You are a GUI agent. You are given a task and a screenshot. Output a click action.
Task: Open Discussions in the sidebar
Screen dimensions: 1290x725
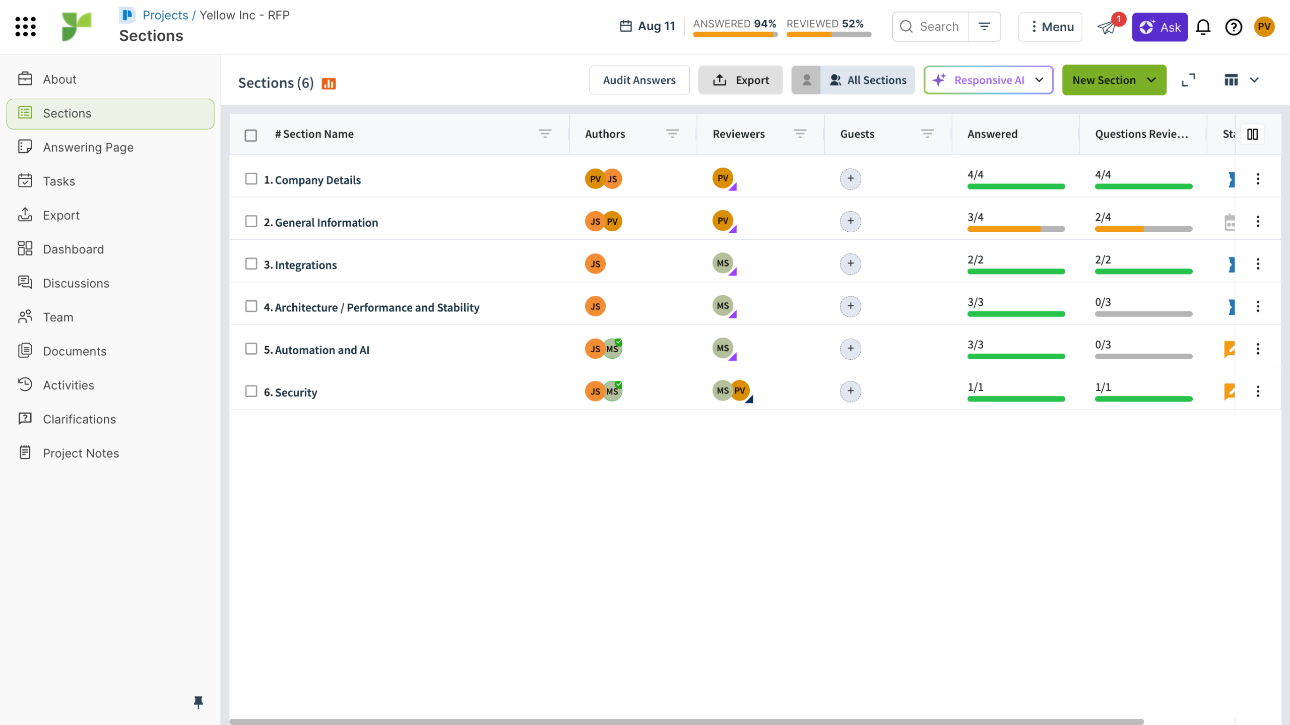coord(76,283)
